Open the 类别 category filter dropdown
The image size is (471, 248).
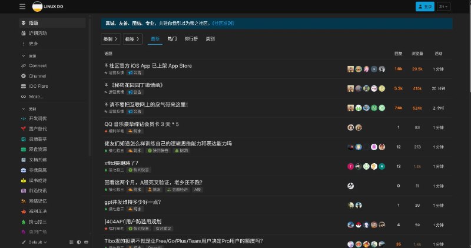point(111,39)
